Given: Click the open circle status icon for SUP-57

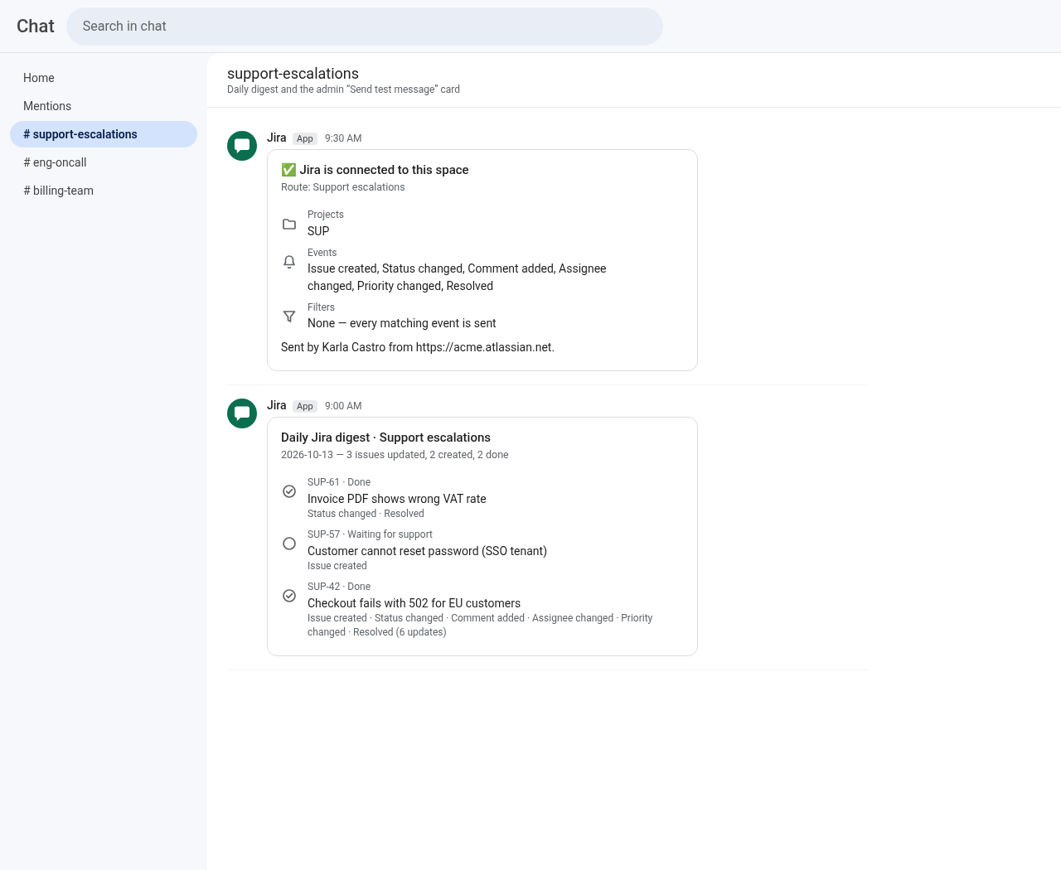Looking at the screenshot, I should tap(289, 544).
